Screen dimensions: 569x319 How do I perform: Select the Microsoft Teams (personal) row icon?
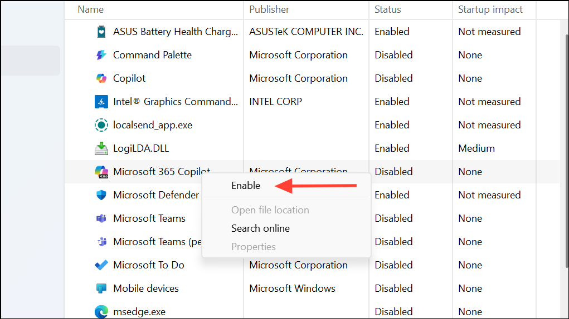coord(101,242)
